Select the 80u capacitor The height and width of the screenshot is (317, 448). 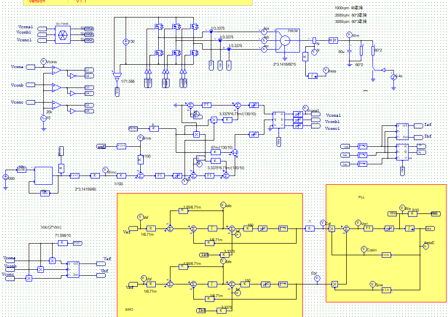click(349, 52)
